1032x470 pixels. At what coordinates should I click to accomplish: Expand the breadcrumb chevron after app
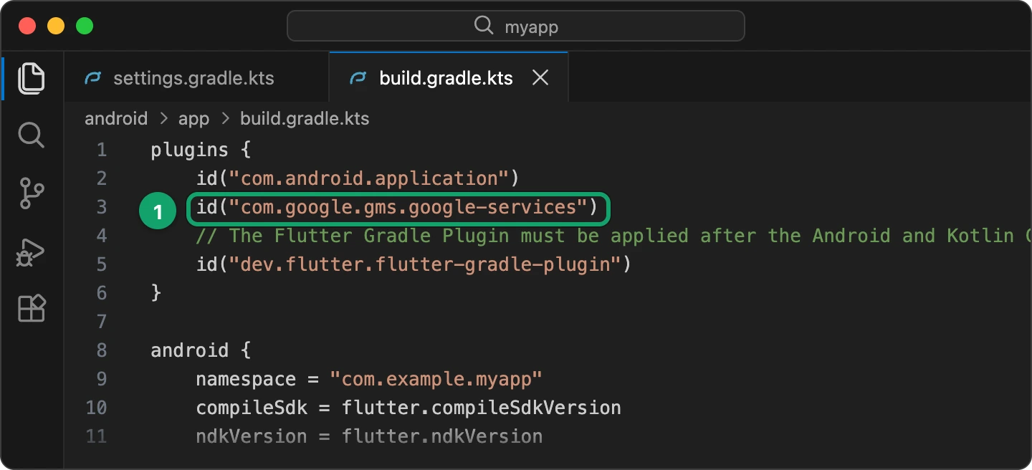pos(224,119)
